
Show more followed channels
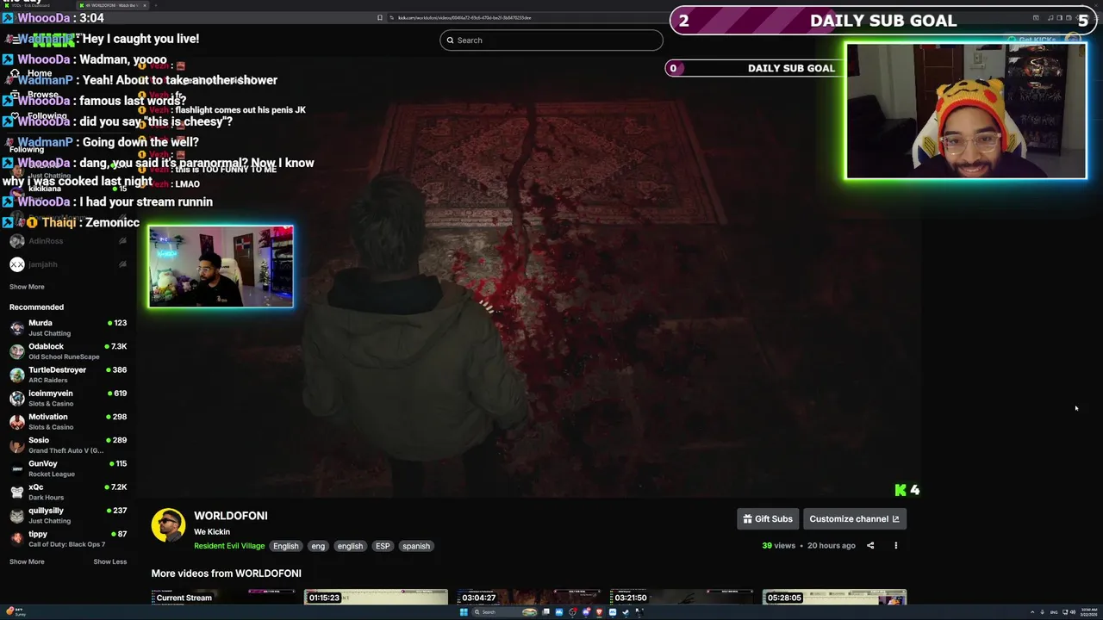pyautogui.click(x=27, y=287)
